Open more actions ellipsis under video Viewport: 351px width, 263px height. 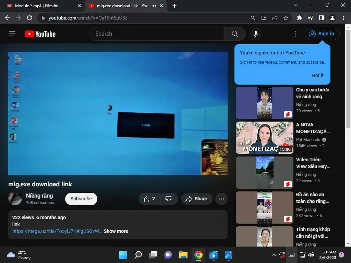tap(221, 199)
